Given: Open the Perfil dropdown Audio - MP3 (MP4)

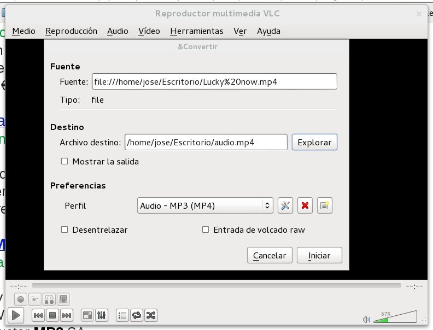Looking at the screenshot, I should 205,205.
